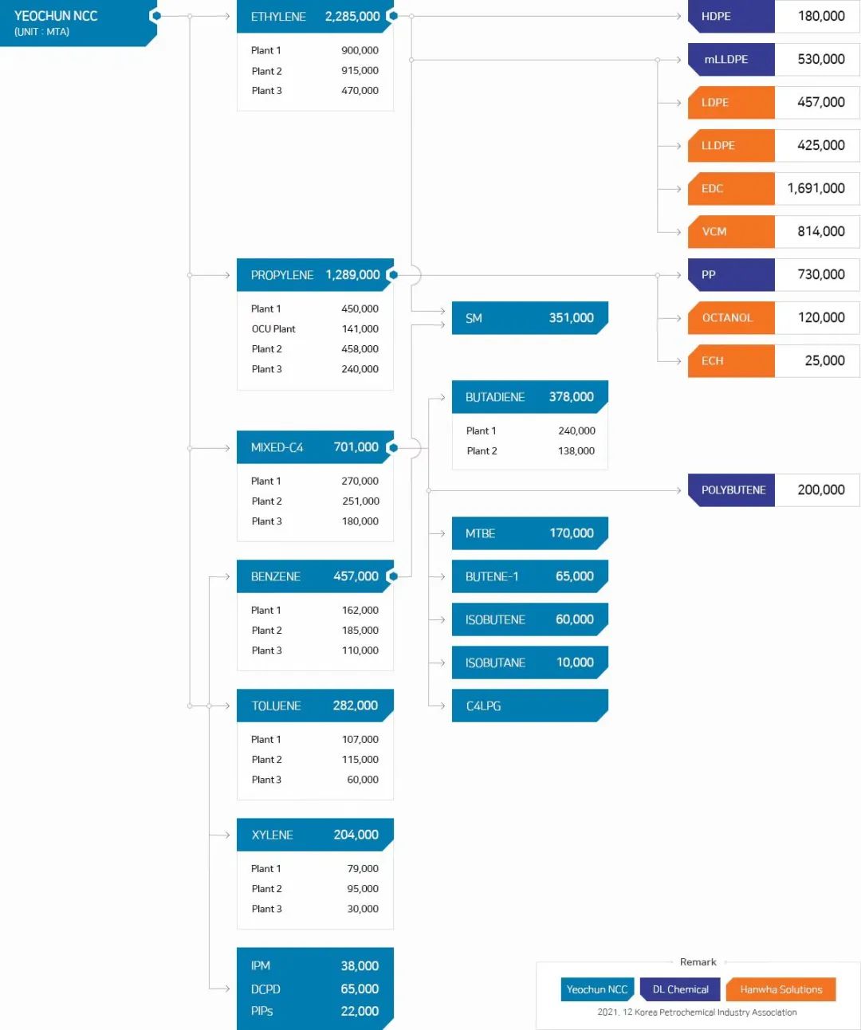
Task: Click the hexagon node on Mixed-C4 header
Action: [x=392, y=448]
